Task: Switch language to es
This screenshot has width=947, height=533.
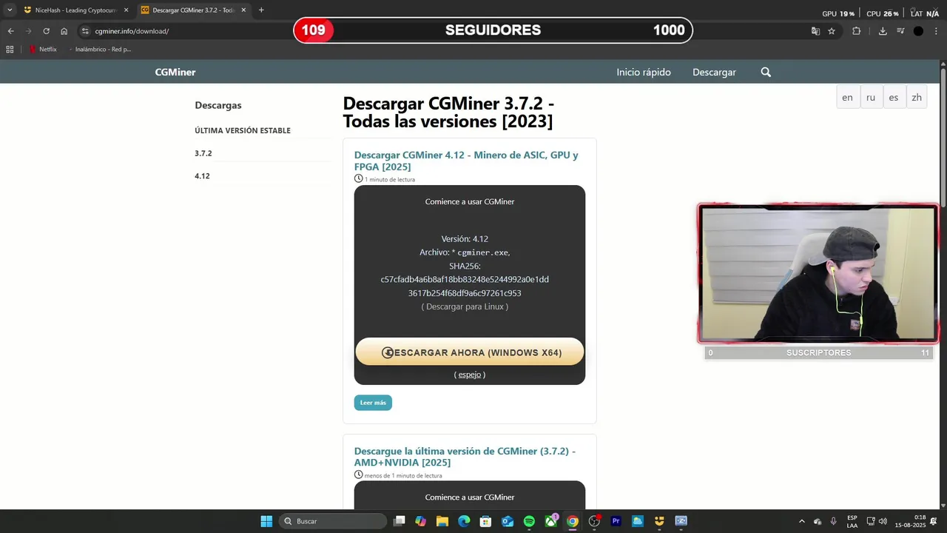Action: point(894,97)
